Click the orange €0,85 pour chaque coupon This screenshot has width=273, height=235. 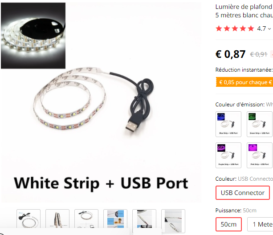pyautogui.click(x=244, y=82)
